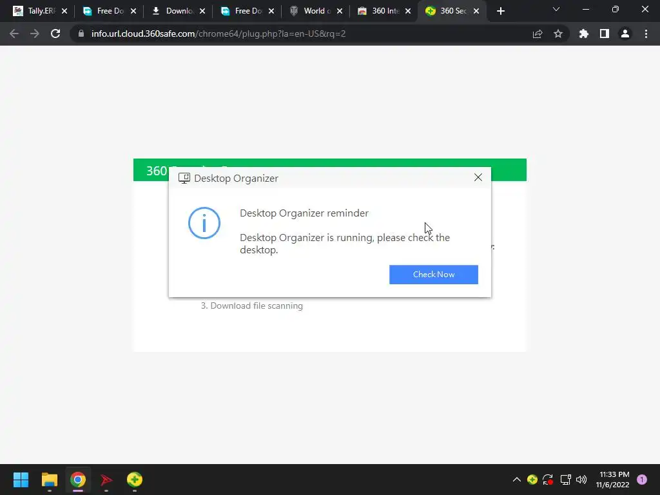Open the Extensions puzzle icon
The height and width of the screenshot is (495, 660).
(584, 34)
